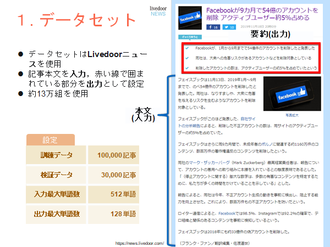
Task: Click the 入力最大単語数 table cell
Action: (x=56, y=194)
